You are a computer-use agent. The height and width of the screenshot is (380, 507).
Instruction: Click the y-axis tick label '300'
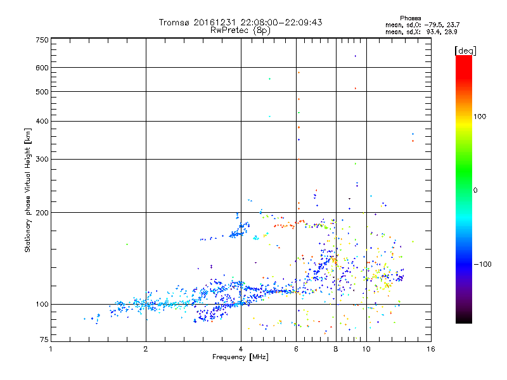42,160
